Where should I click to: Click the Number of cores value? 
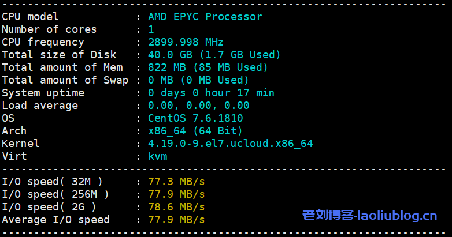tap(151, 29)
